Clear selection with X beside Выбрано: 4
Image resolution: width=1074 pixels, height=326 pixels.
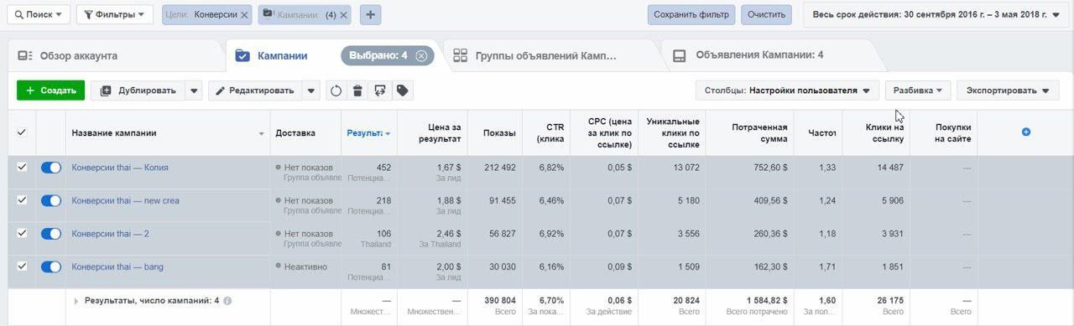click(x=421, y=55)
